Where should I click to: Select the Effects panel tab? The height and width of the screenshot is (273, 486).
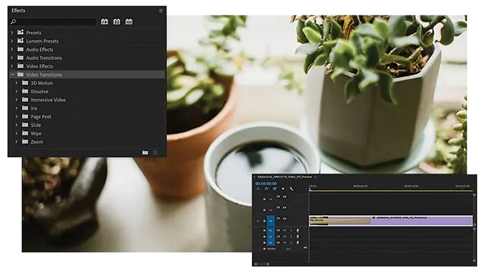tap(18, 11)
